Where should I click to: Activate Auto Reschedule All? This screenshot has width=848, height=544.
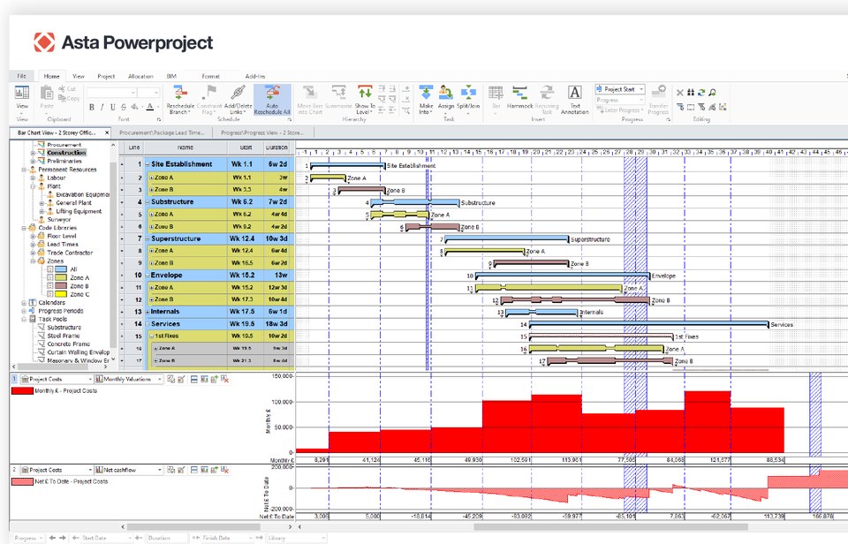pos(272,100)
